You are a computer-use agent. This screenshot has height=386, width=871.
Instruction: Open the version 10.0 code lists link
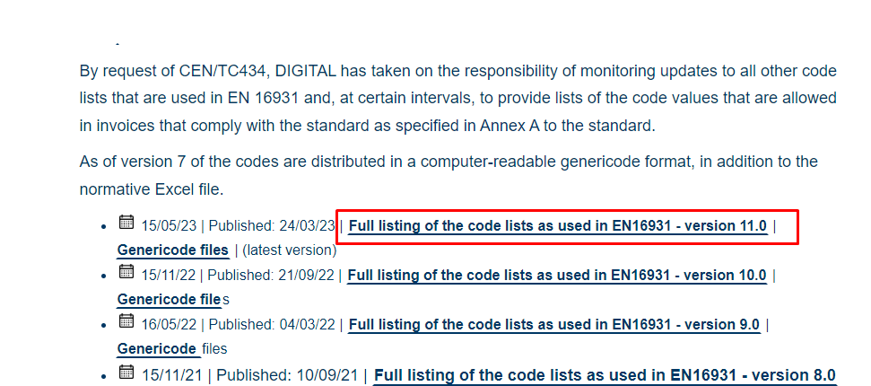[x=556, y=275]
